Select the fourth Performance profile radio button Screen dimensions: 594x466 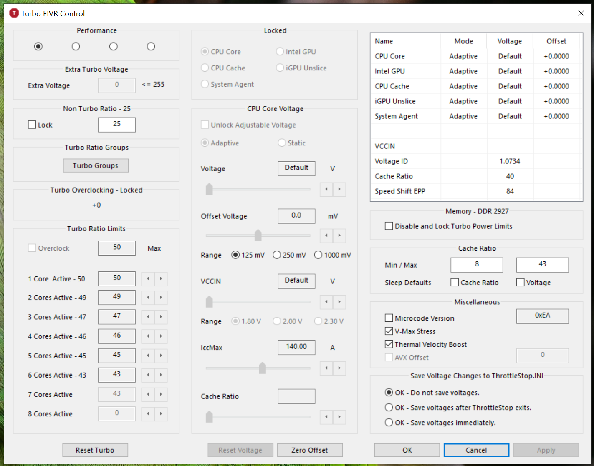(151, 46)
